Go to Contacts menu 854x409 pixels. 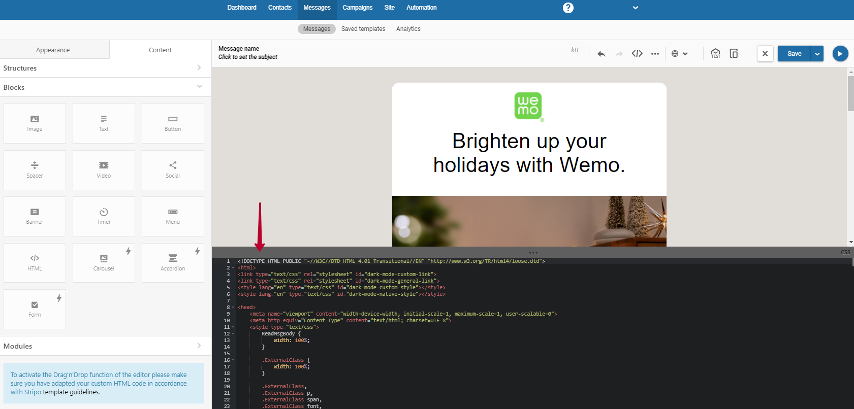pos(280,8)
